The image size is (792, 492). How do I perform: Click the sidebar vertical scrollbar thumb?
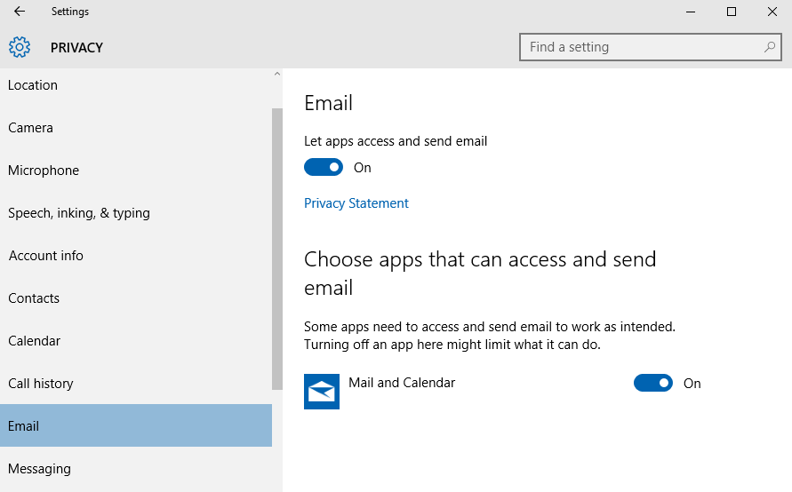pos(276,249)
